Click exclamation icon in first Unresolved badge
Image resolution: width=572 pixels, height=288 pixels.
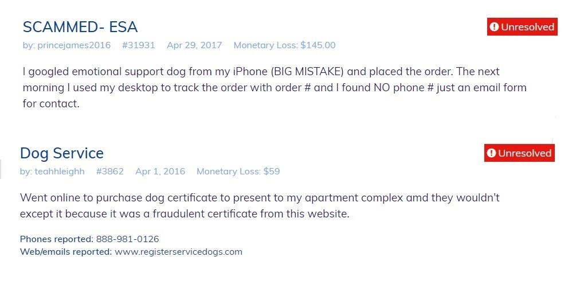click(494, 26)
